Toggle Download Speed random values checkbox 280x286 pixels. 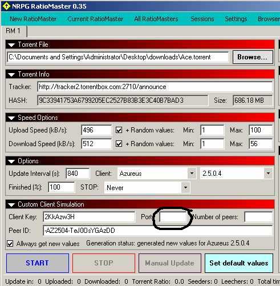pos(119,144)
